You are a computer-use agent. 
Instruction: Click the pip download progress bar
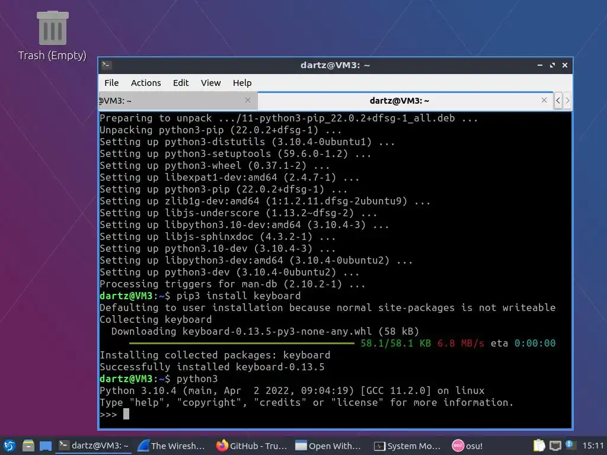point(242,343)
